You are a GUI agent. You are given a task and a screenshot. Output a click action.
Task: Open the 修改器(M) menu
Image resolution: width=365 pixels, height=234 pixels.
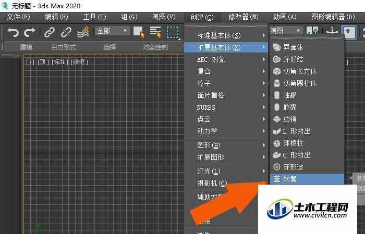pyautogui.click(x=244, y=17)
